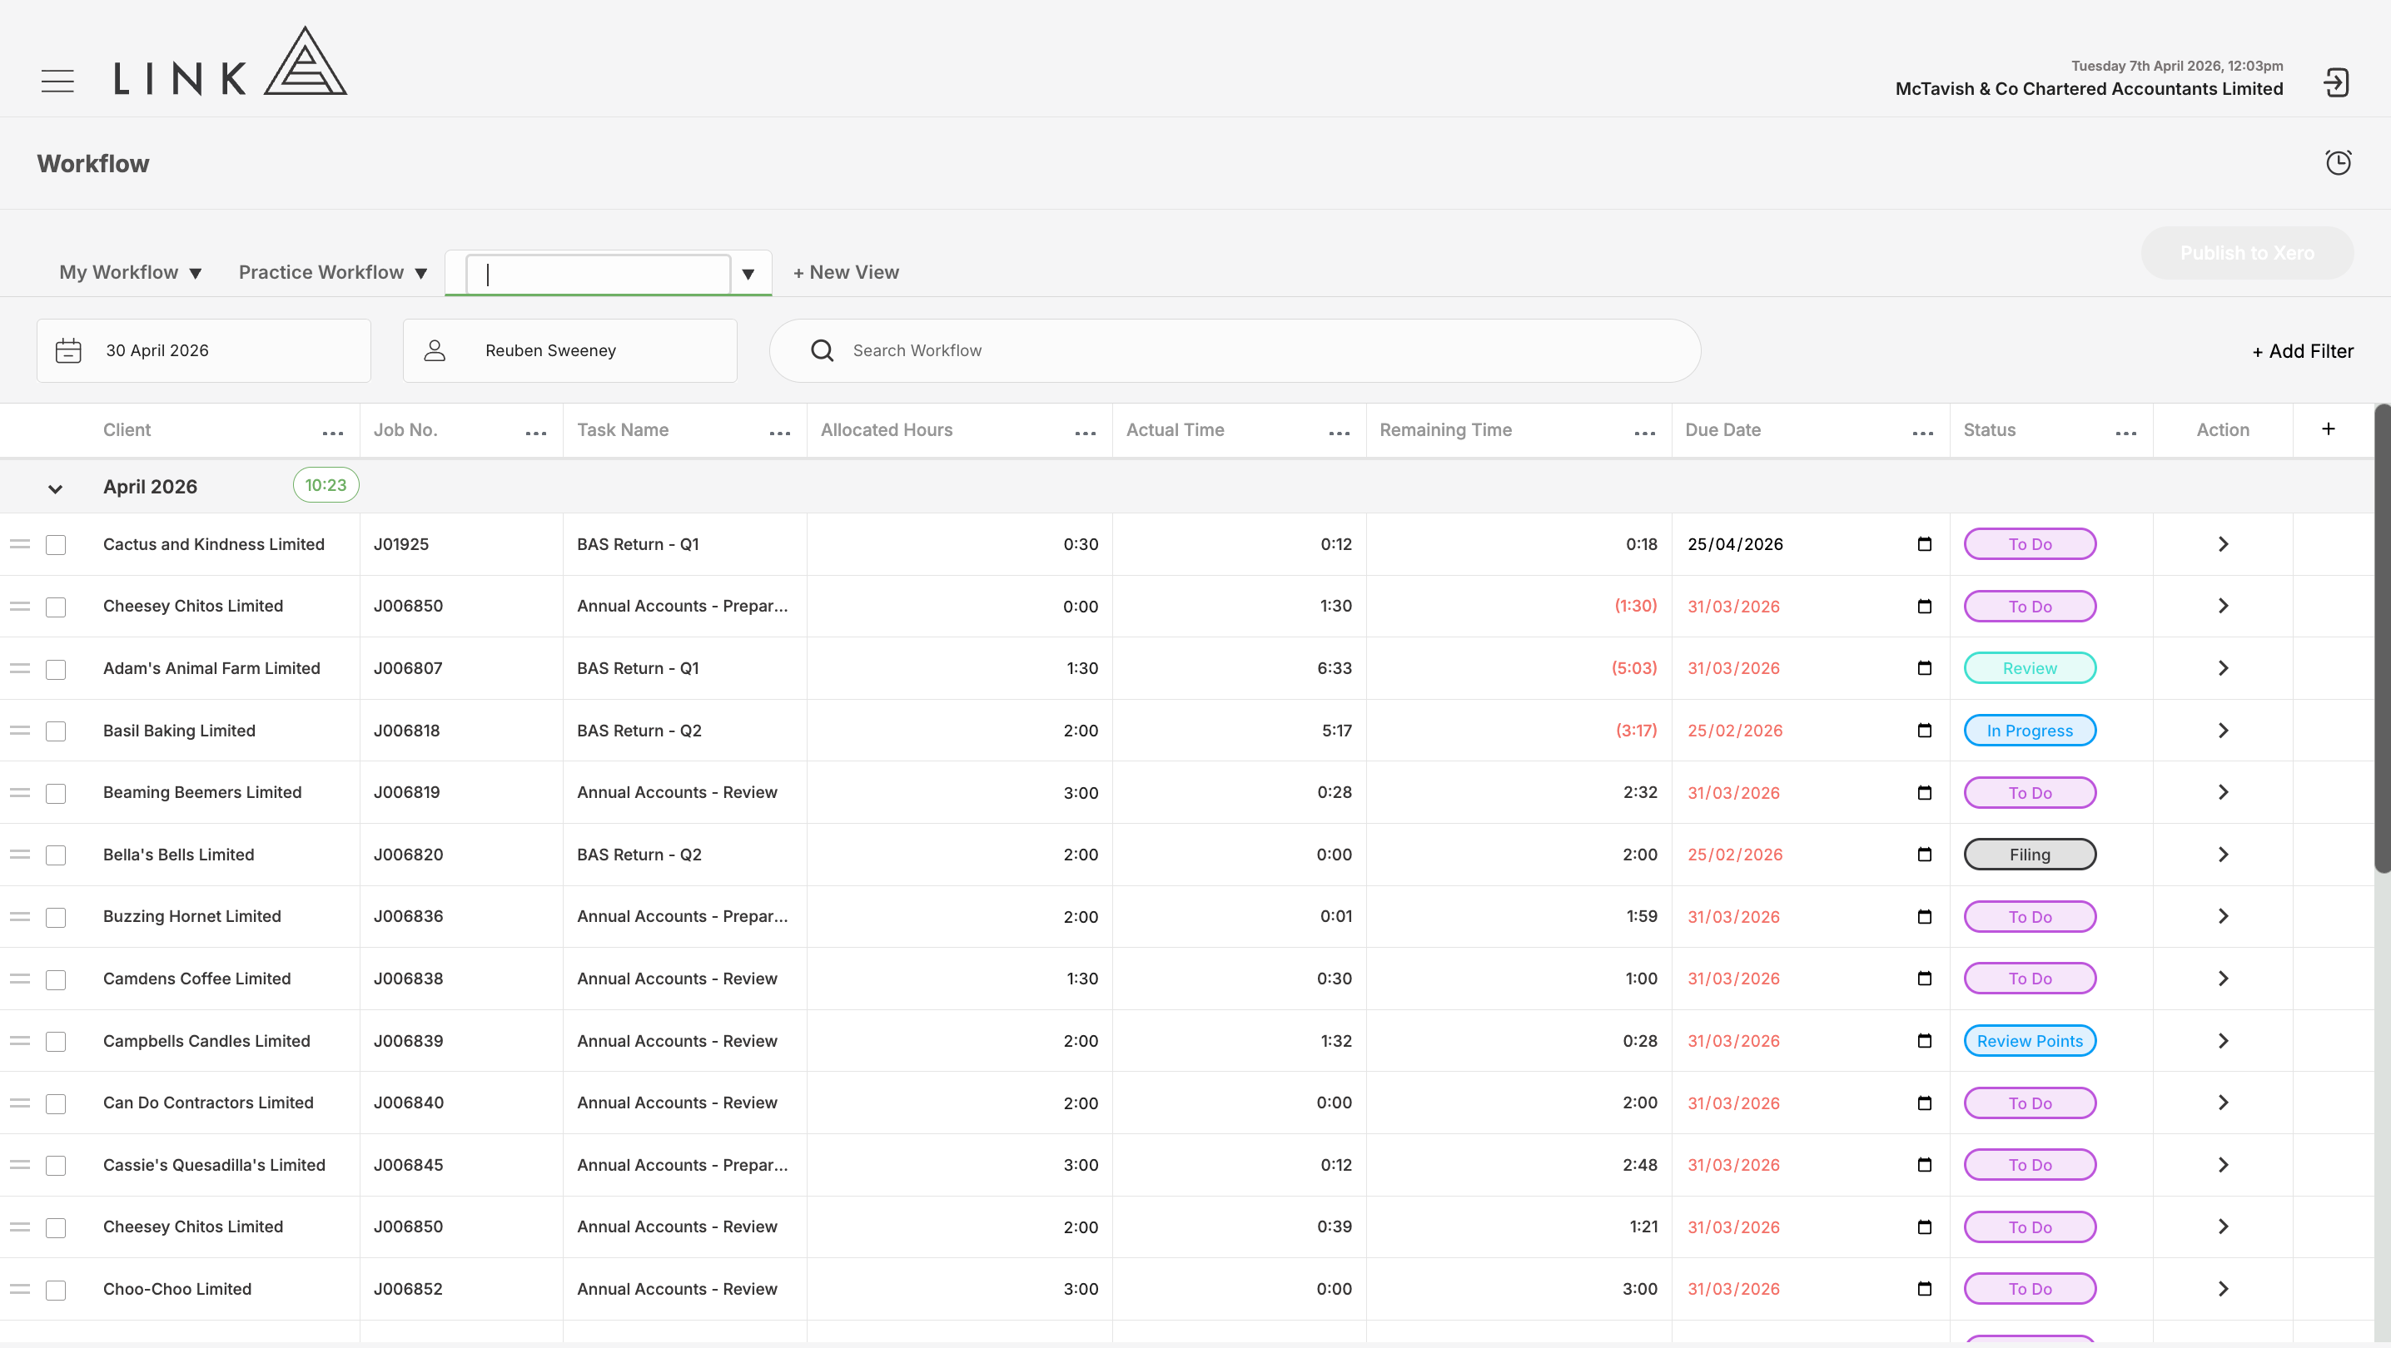Open Client column options ellipsis

click(x=333, y=434)
